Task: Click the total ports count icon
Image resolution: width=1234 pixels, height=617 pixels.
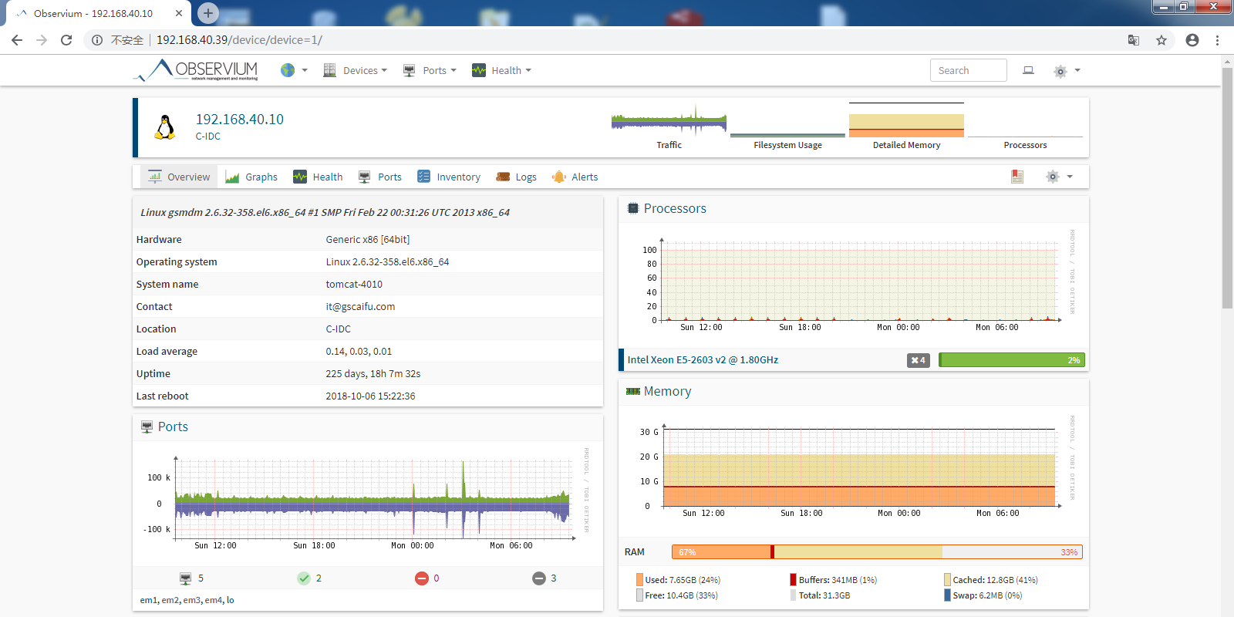Action: pos(185,578)
